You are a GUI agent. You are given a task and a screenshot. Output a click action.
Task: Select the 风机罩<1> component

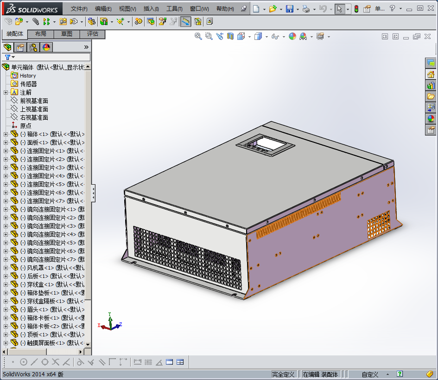point(41,268)
